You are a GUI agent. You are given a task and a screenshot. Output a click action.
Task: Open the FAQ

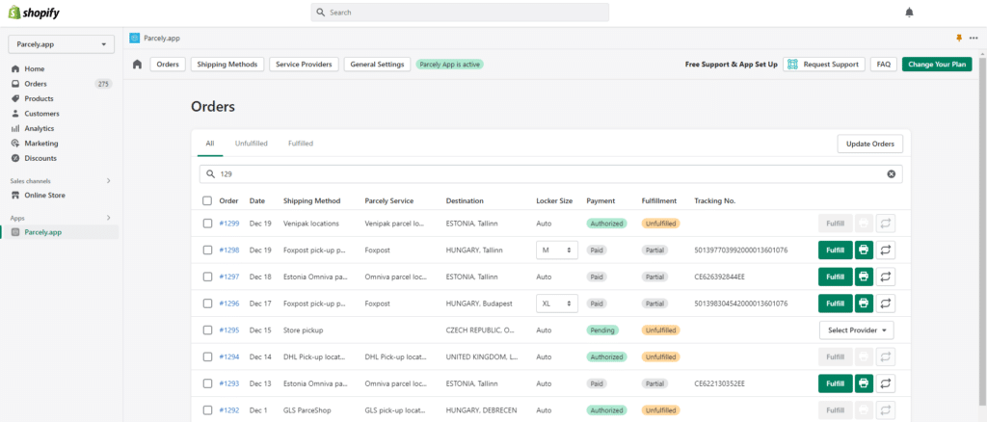pos(884,65)
